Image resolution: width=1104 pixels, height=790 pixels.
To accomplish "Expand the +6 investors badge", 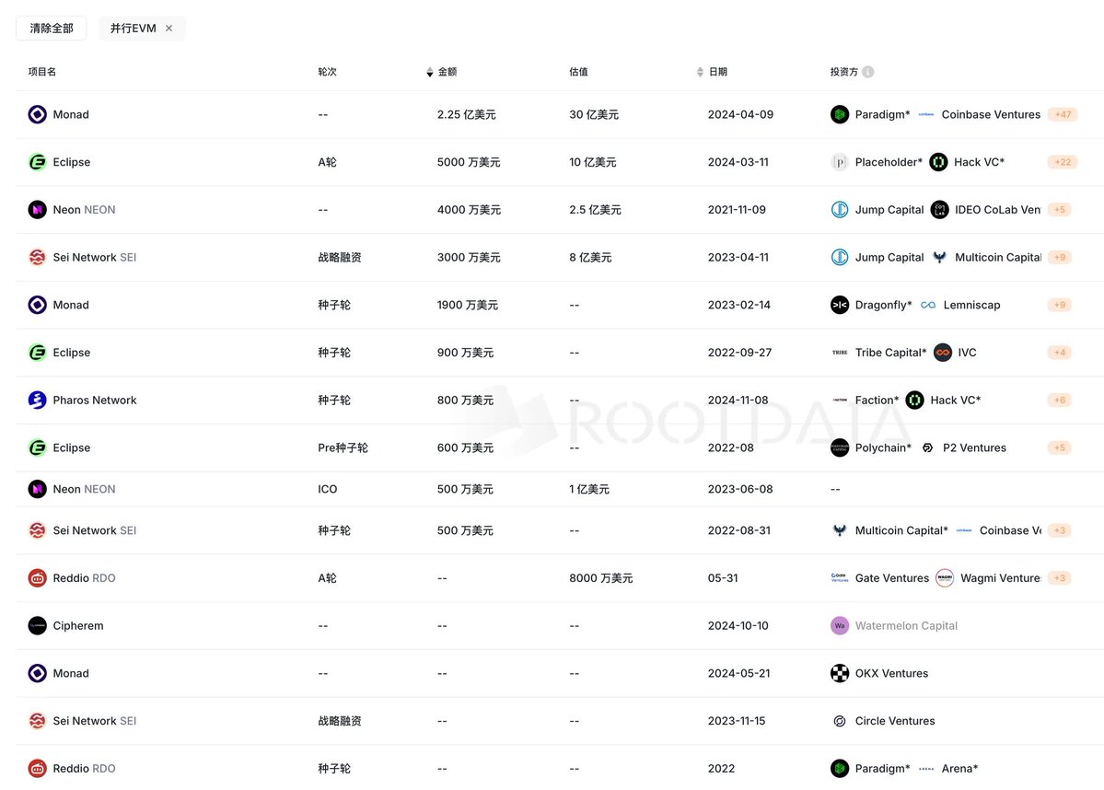I will click(1060, 400).
